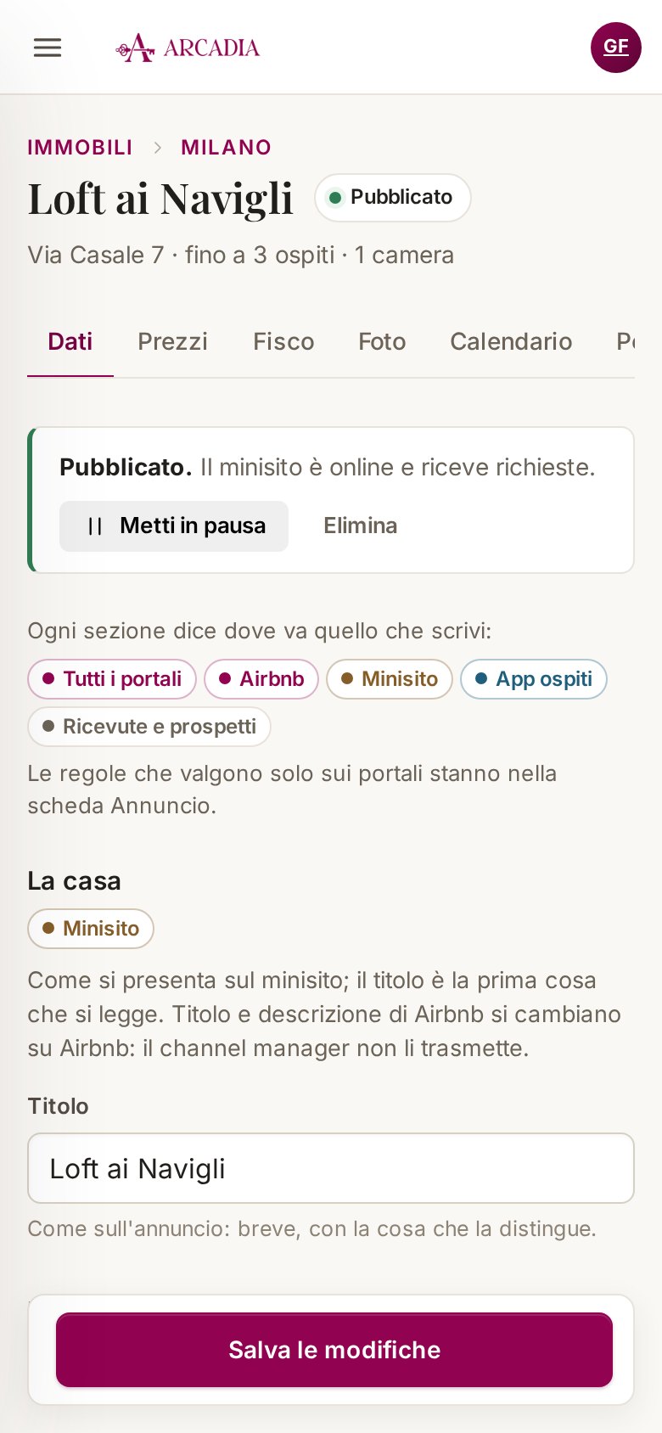Save with Salva le modifiche button
Viewport: 662px width, 1433px height.
pyautogui.click(x=334, y=1350)
